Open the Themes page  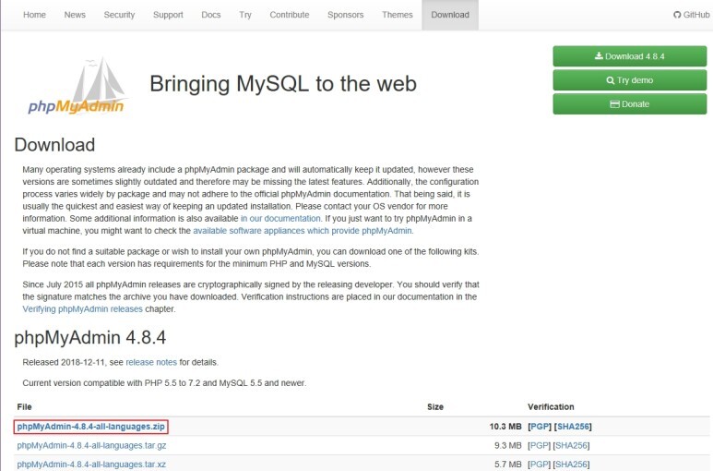398,15
